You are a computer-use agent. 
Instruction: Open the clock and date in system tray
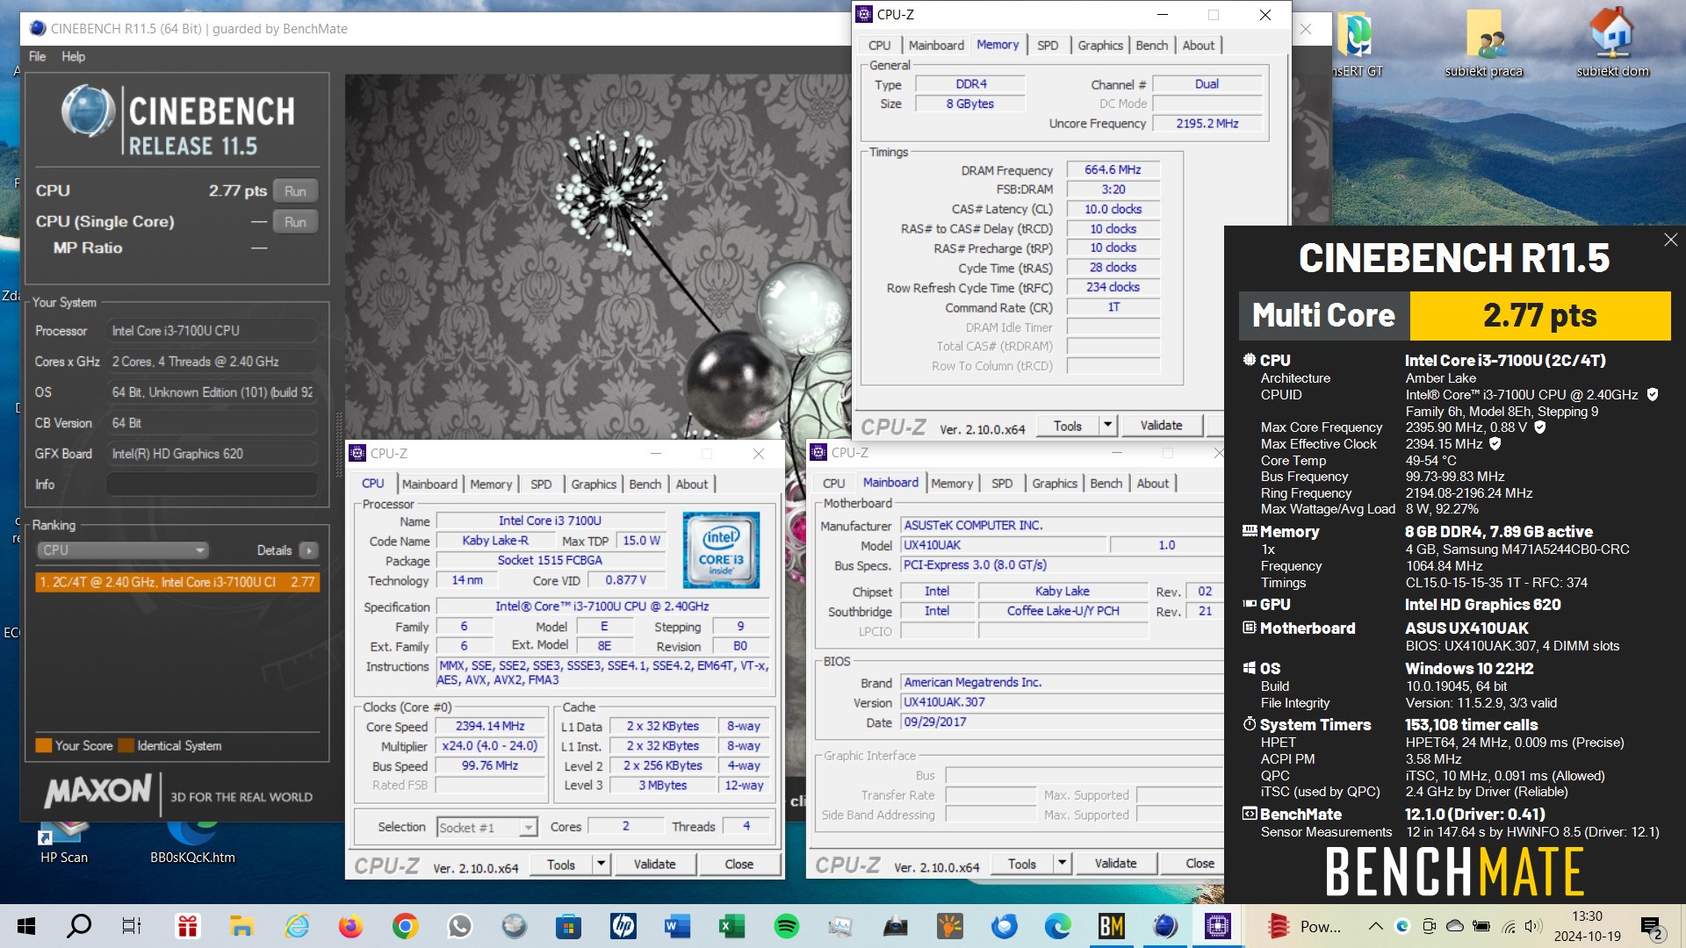pos(1588,926)
